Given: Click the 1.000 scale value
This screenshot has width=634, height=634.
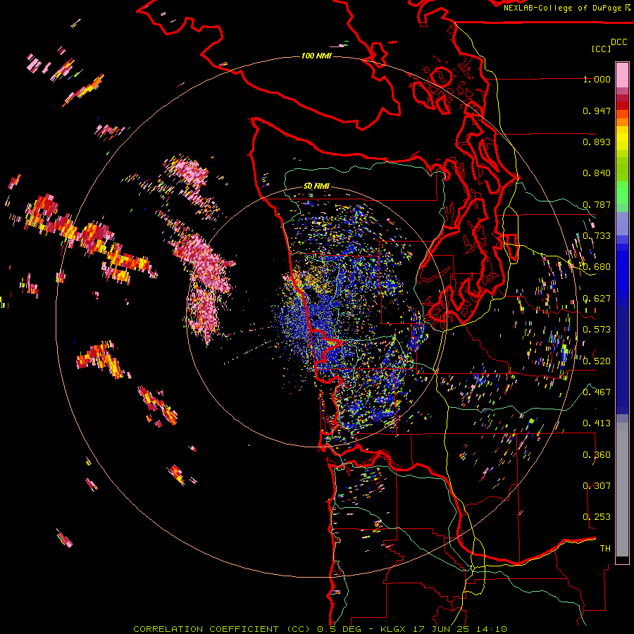Looking at the screenshot, I should point(597,79).
